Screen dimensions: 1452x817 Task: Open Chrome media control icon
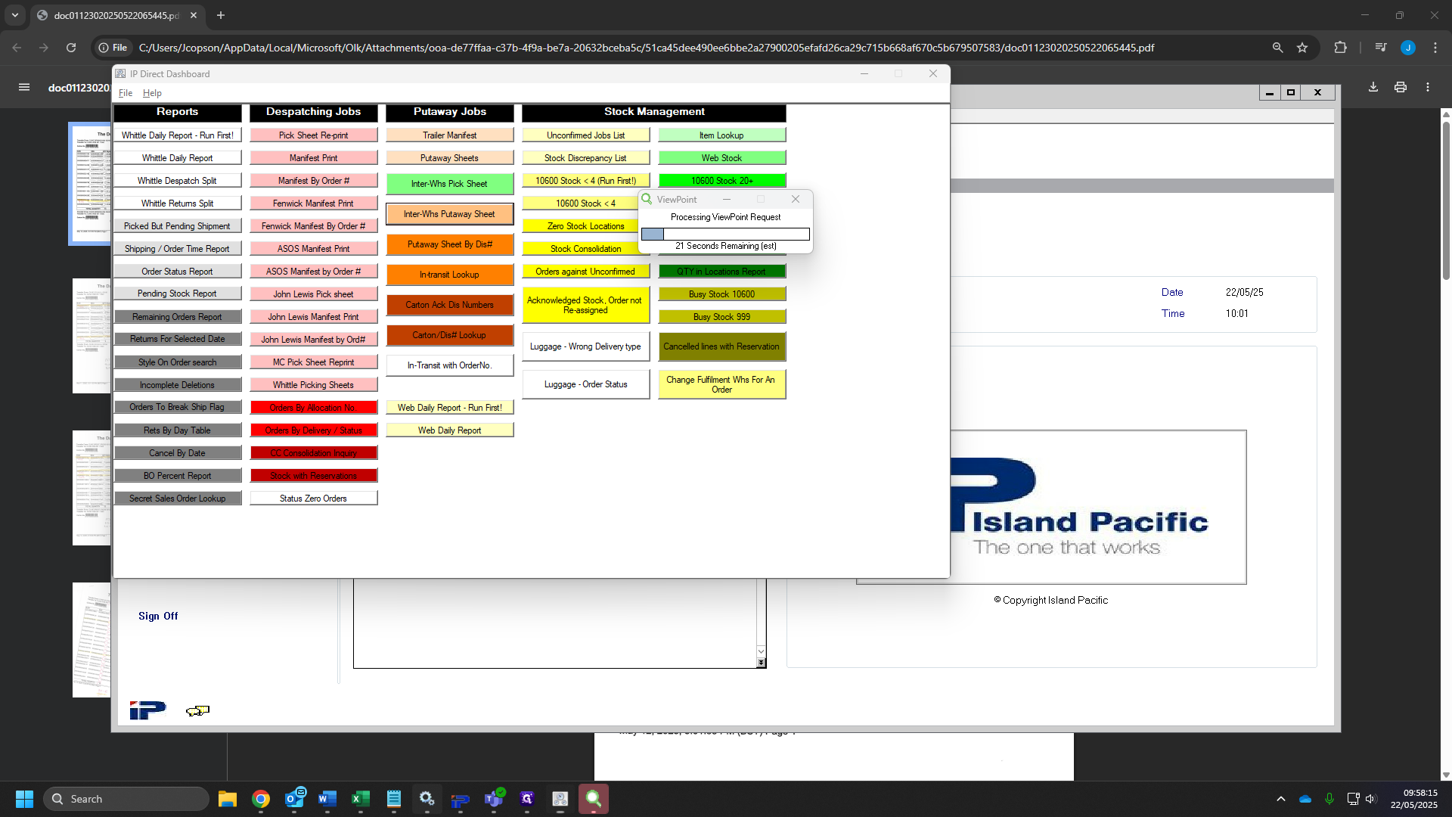[x=1381, y=48]
